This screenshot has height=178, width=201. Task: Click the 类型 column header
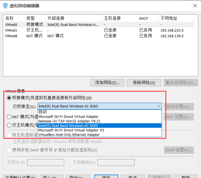pos(35,18)
